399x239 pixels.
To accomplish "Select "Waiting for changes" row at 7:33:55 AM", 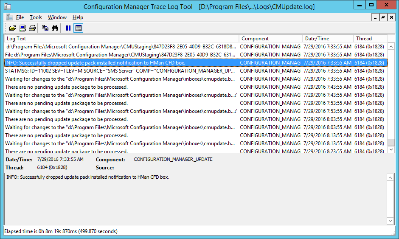I will [196, 79].
